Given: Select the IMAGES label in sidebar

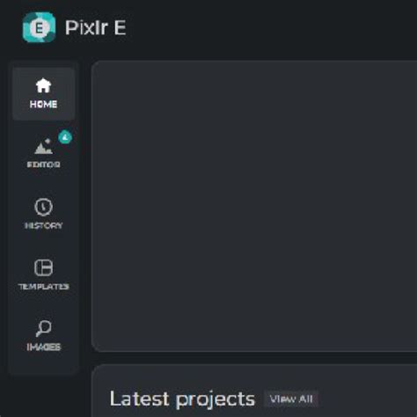Looking at the screenshot, I should 43,347.
